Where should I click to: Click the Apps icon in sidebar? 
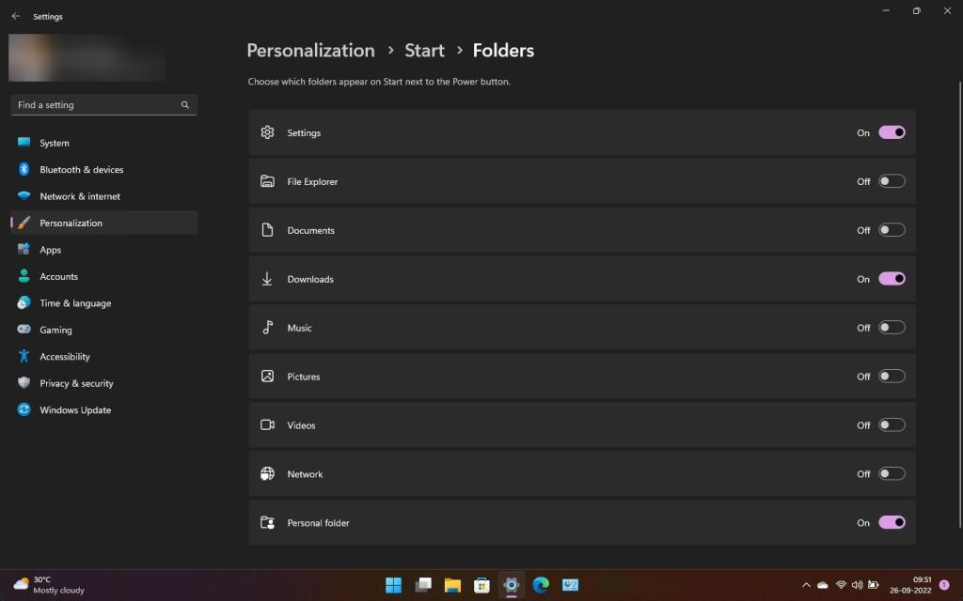coord(24,249)
